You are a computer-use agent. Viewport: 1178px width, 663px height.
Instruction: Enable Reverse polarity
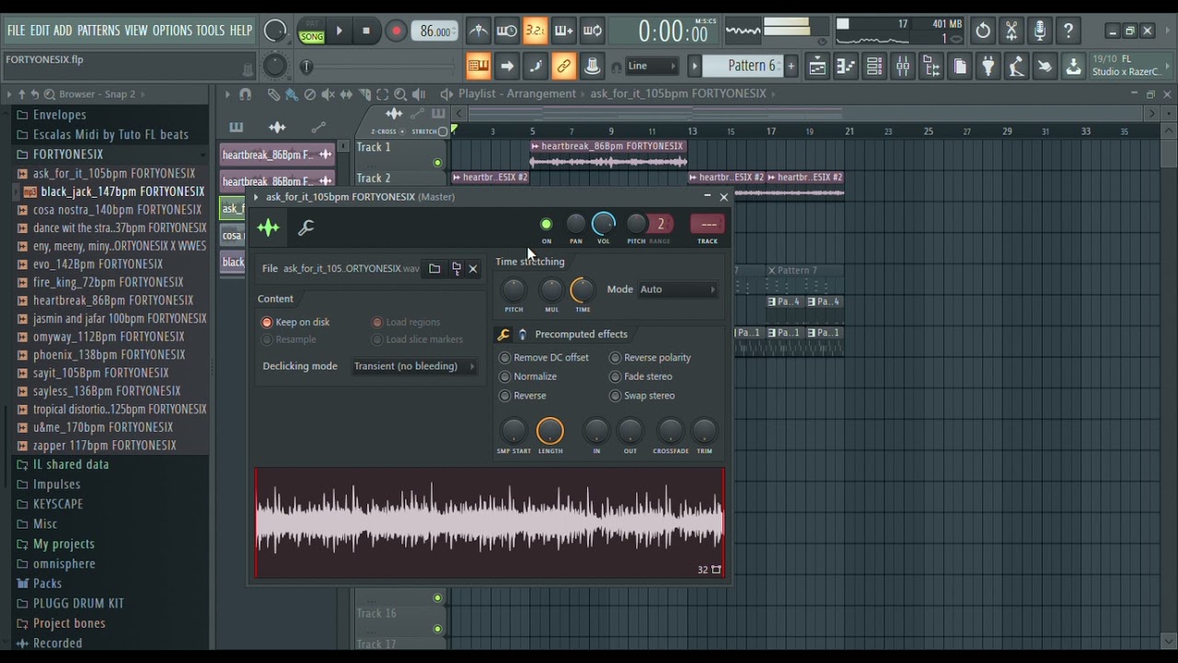point(650,357)
